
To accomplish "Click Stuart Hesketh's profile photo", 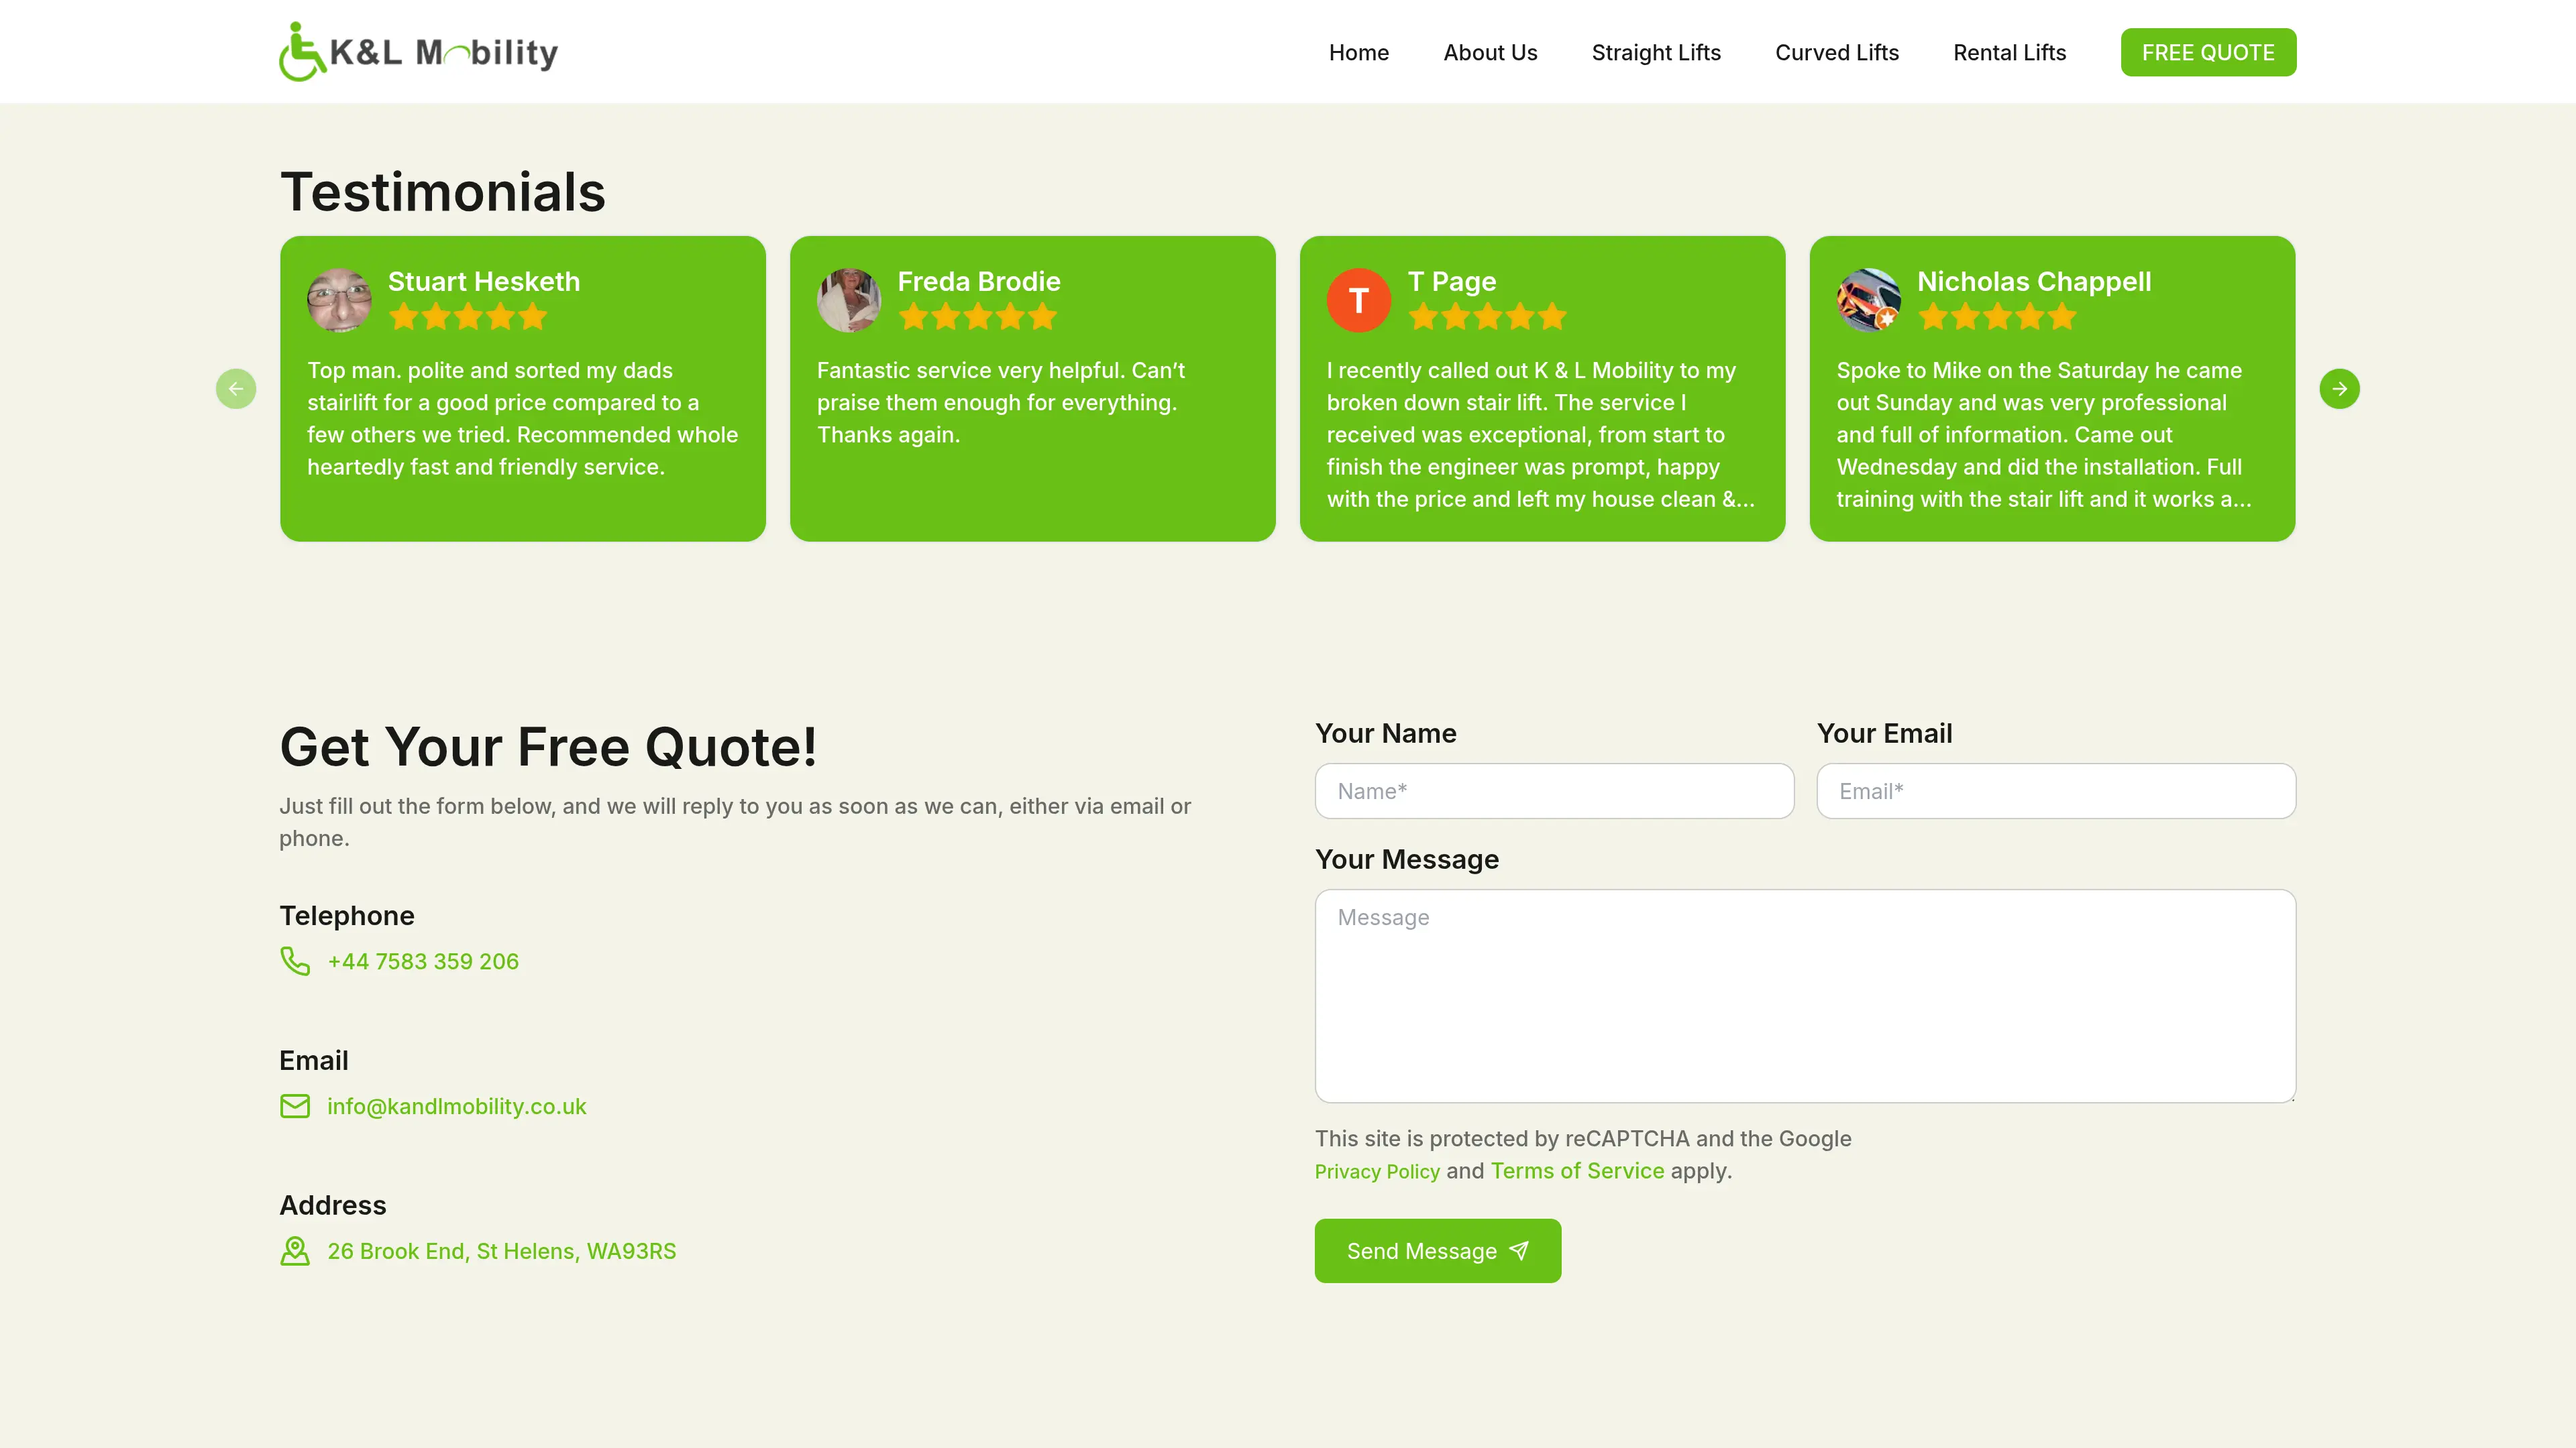I will 339,300.
